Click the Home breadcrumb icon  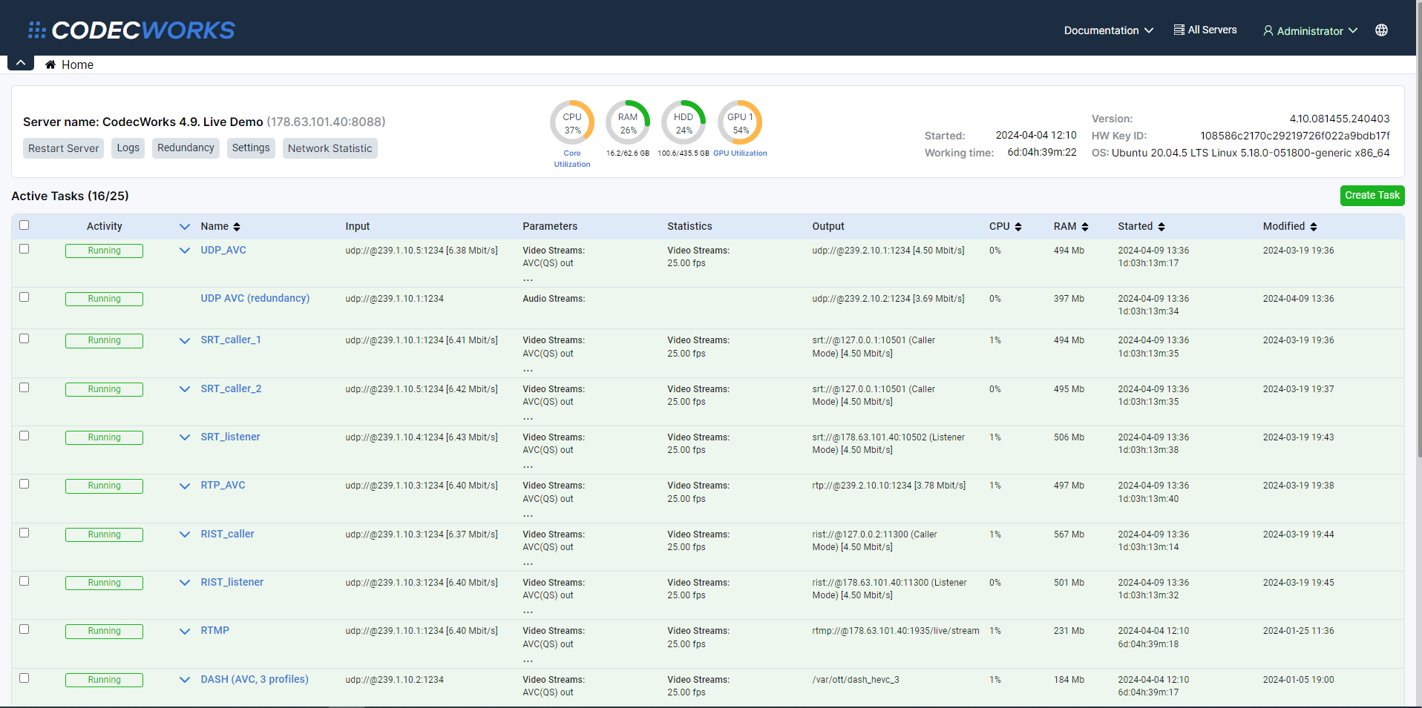point(50,65)
